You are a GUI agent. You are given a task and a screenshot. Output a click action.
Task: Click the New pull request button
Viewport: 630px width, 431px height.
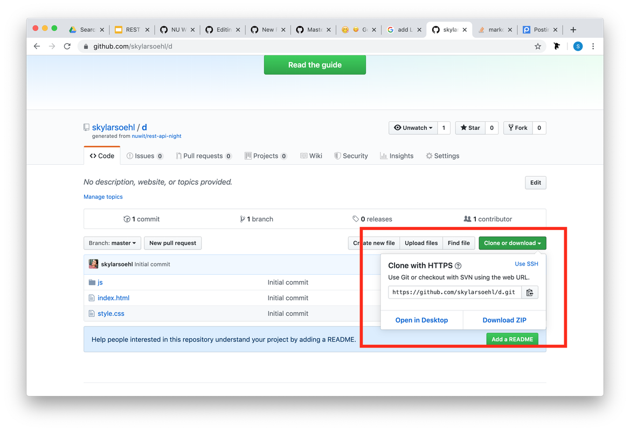(173, 243)
